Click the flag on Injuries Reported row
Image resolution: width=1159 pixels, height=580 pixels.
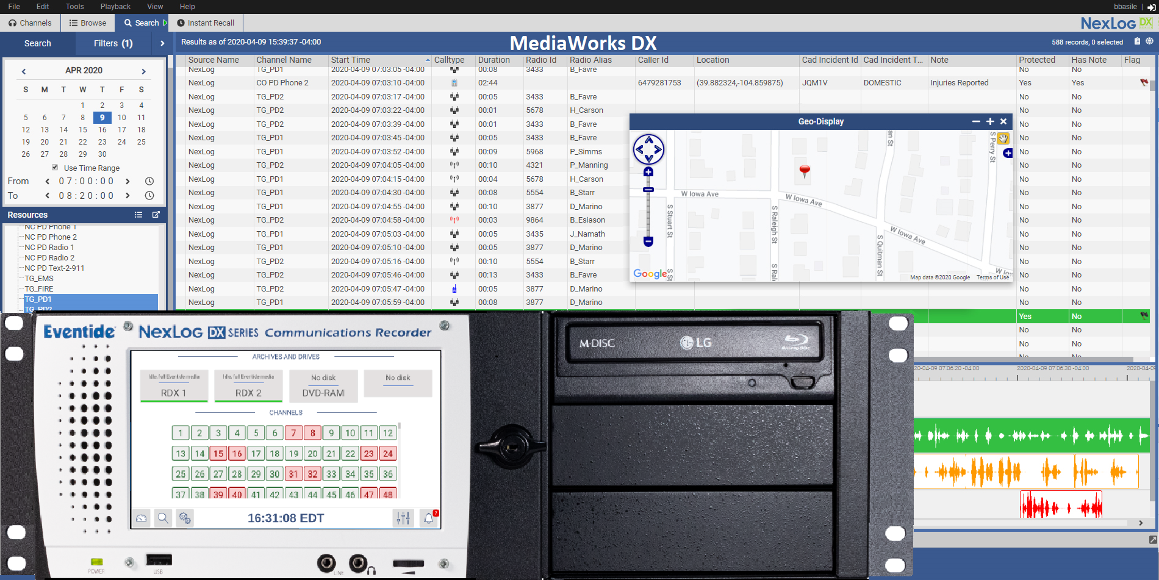click(1144, 82)
